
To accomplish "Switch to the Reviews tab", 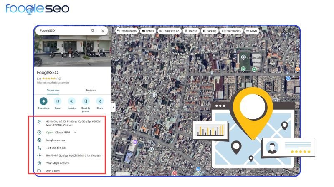I will tap(91, 90).
